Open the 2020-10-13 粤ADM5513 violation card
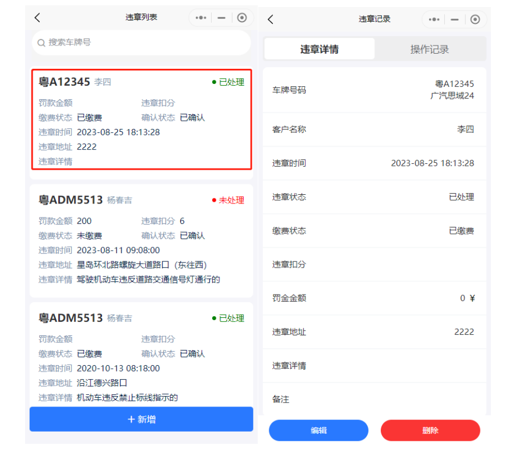Viewport: 516px width, 452px height. click(141, 356)
